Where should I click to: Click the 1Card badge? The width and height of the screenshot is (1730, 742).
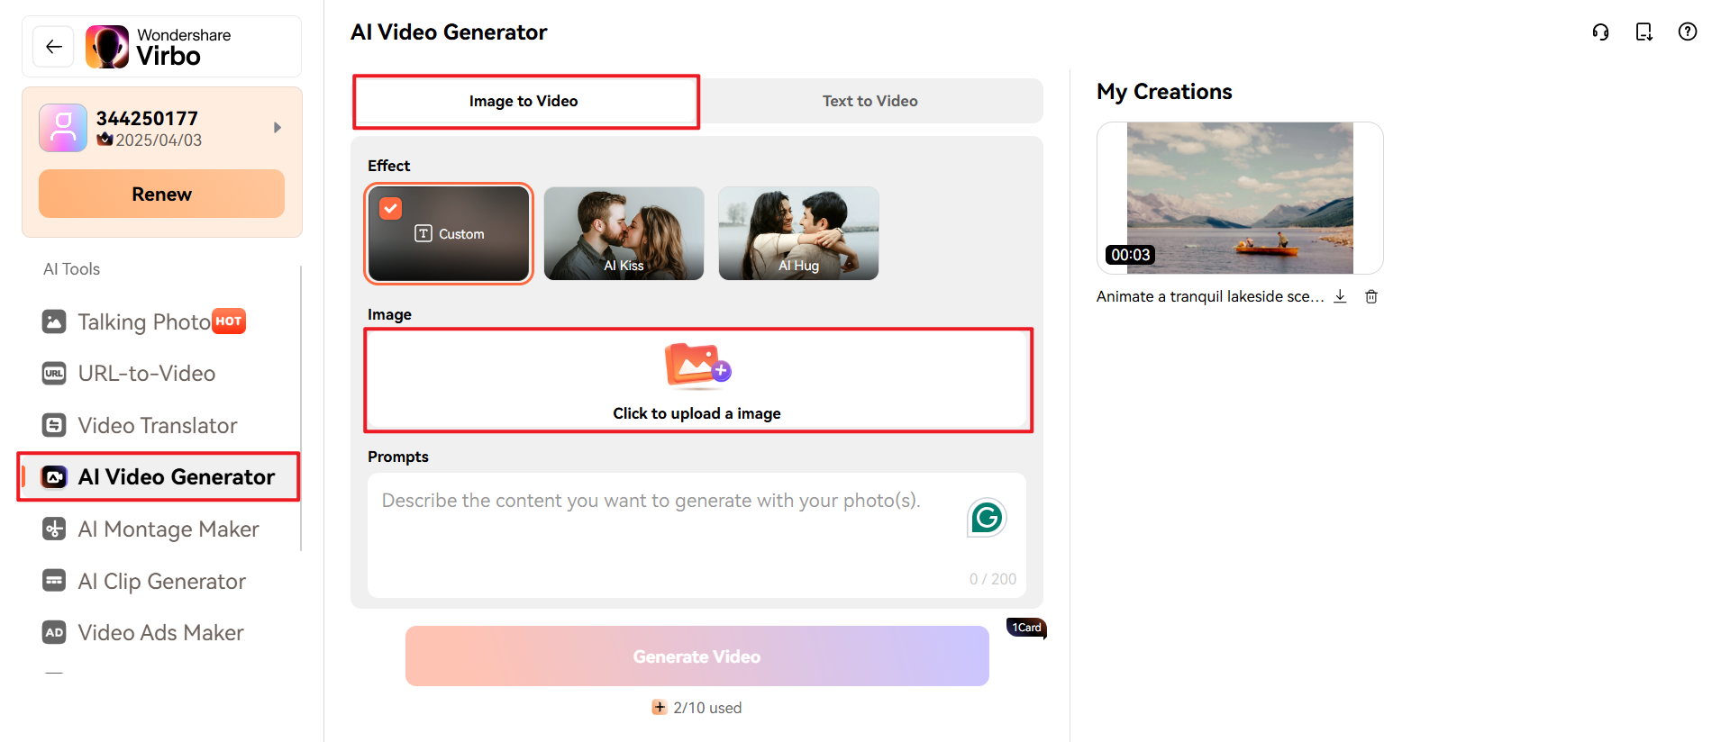pos(1026,628)
